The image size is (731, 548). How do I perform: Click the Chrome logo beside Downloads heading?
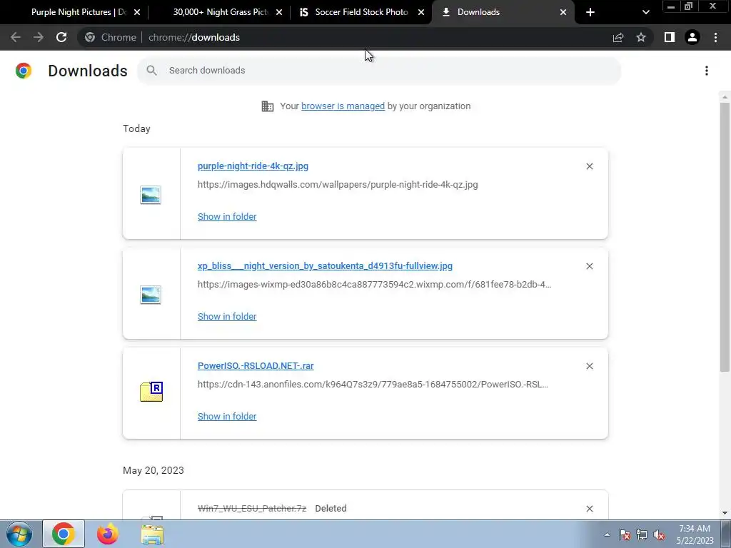coord(24,71)
